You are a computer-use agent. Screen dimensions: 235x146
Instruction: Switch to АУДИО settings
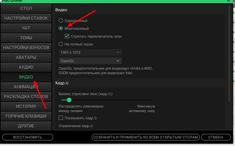[26, 67]
